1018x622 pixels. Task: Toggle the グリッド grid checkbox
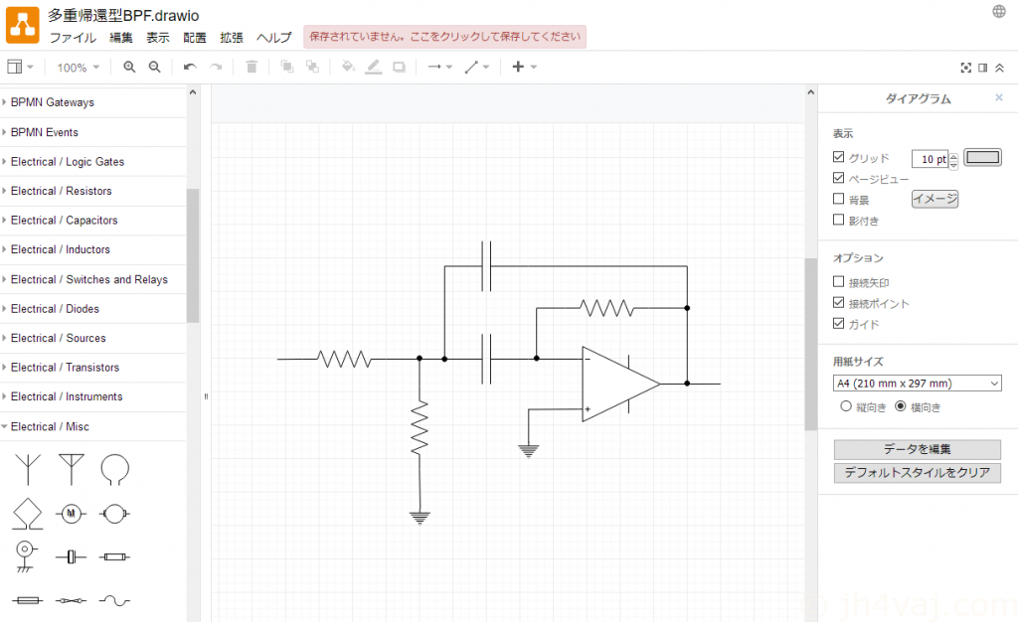click(x=839, y=157)
